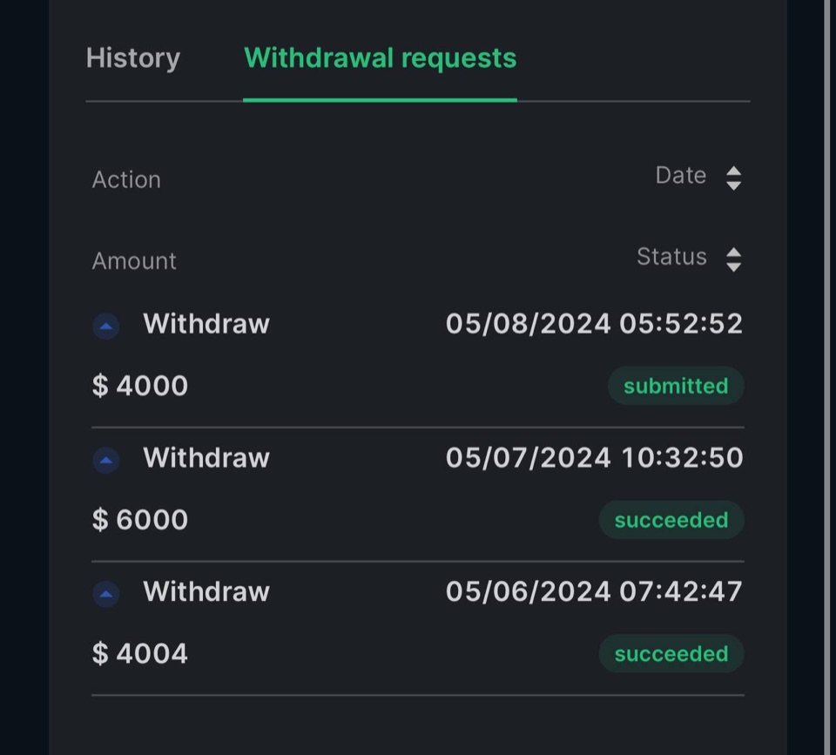The image size is (836, 755).
Task: Sort requests using the Status sort arrows
Action: [x=733, y=260]
